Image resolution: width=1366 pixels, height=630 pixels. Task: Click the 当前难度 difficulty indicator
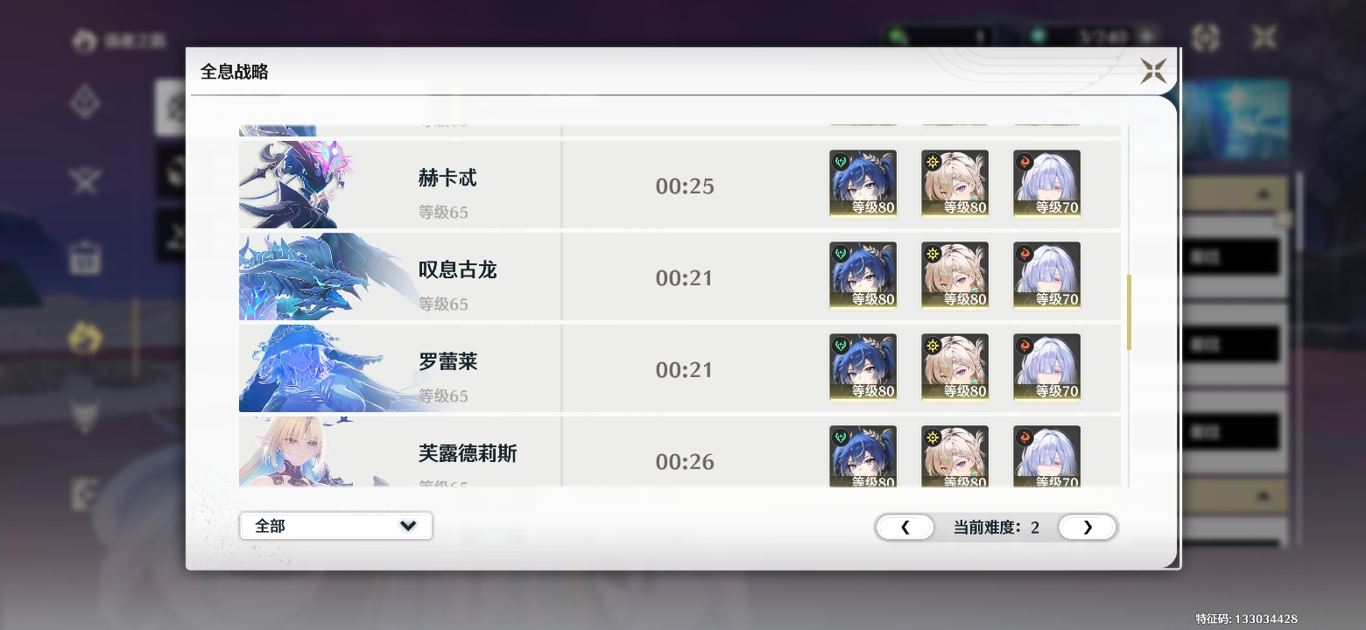point(996,528)
